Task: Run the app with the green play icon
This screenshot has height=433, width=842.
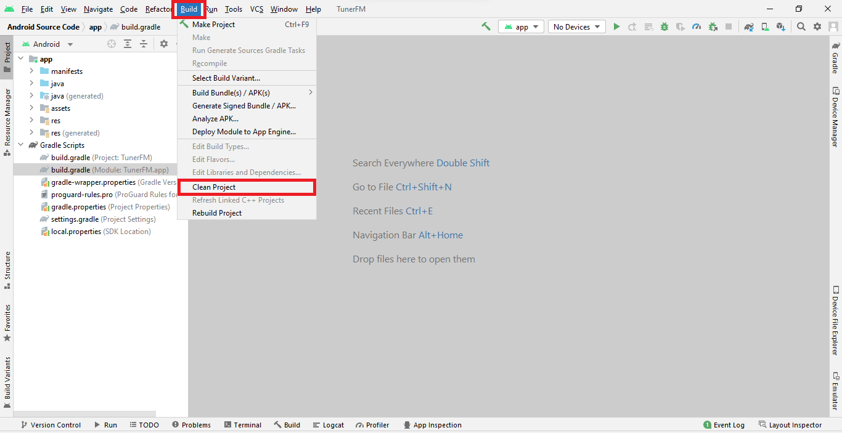Action: (616, 26)
